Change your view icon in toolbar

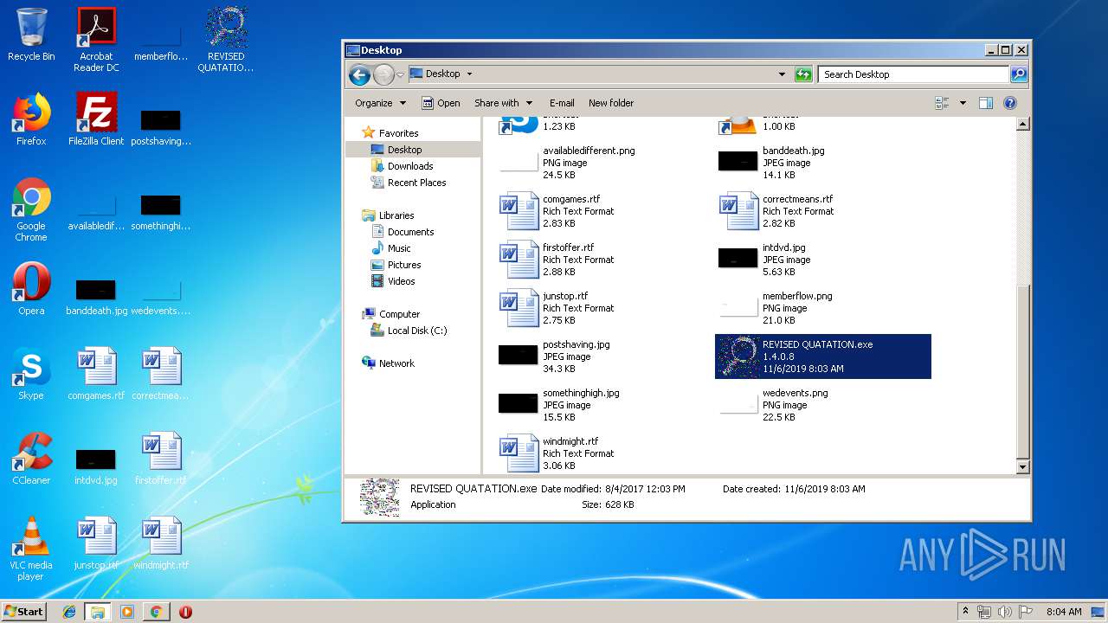(x=943, y=103)
